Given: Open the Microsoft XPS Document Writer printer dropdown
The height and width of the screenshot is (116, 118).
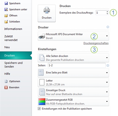Looking at the screenshot, I should [x=107, y=36].
